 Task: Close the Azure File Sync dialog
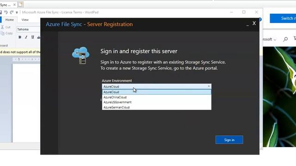(254, 23)
